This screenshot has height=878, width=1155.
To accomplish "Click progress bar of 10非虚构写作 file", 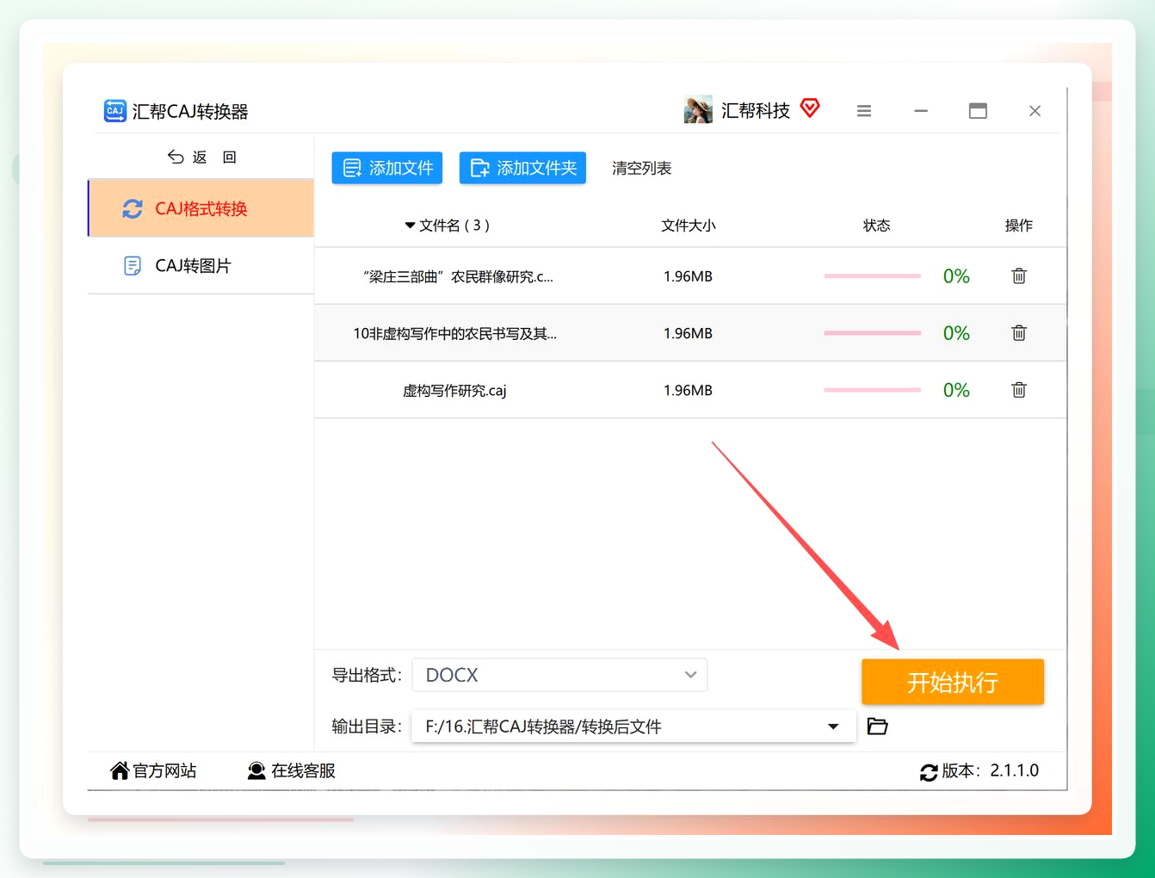I will pos(873,333).
